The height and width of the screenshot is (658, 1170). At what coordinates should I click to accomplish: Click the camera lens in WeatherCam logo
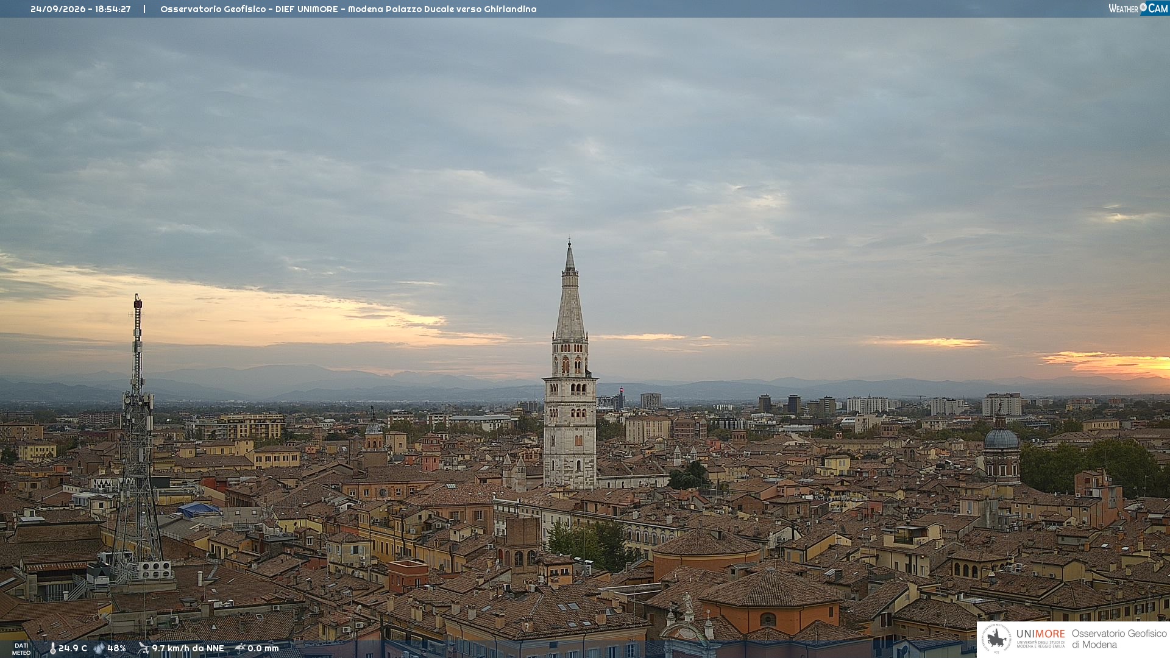1143,7
